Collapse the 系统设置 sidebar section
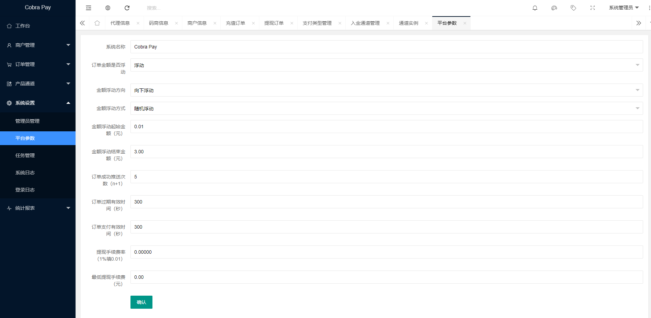This screenshot has height=318, width=651. (38, 103)
